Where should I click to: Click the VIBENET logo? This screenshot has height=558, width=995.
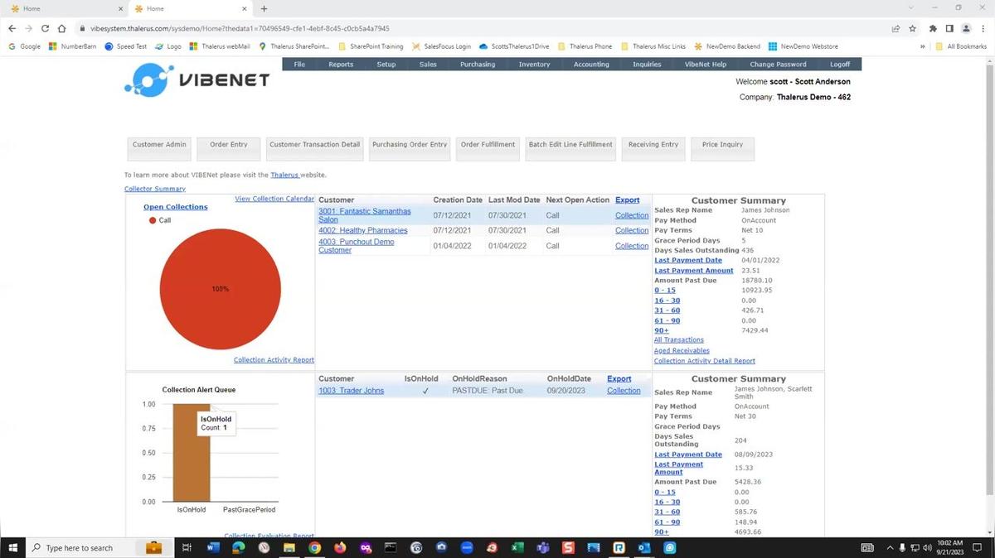coord(197,80)
